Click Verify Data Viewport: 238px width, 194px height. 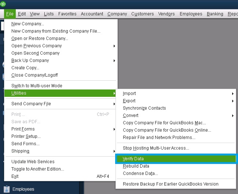pos(176,159)
